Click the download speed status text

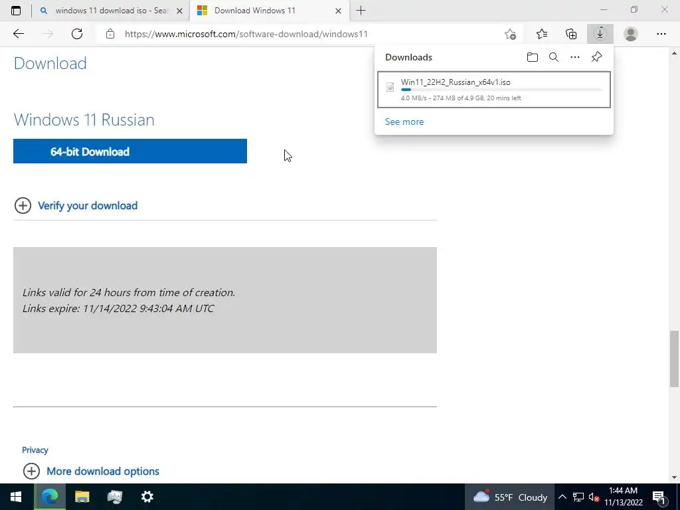pos(461,98)
